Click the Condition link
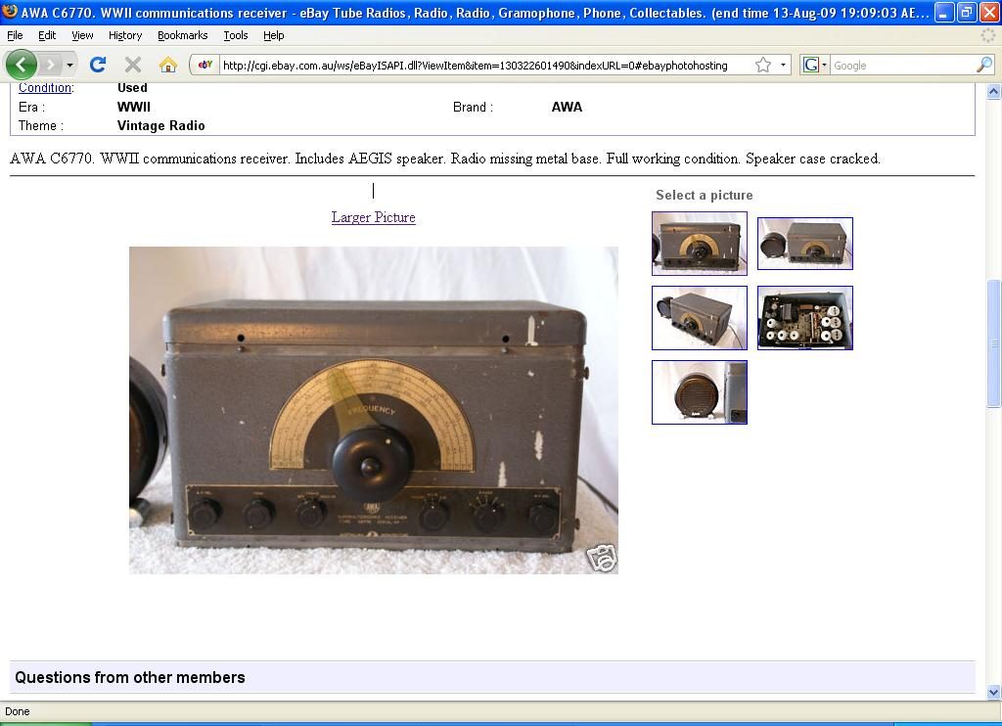The image size is (1002, 726). 45,87
